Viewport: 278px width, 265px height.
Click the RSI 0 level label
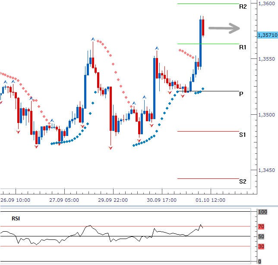click(x=259, y=262)
